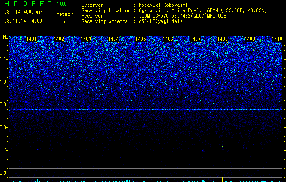Select the 0811141400.png filename label
The width and height of the screenshot is (286, 182).
[23, 12]
